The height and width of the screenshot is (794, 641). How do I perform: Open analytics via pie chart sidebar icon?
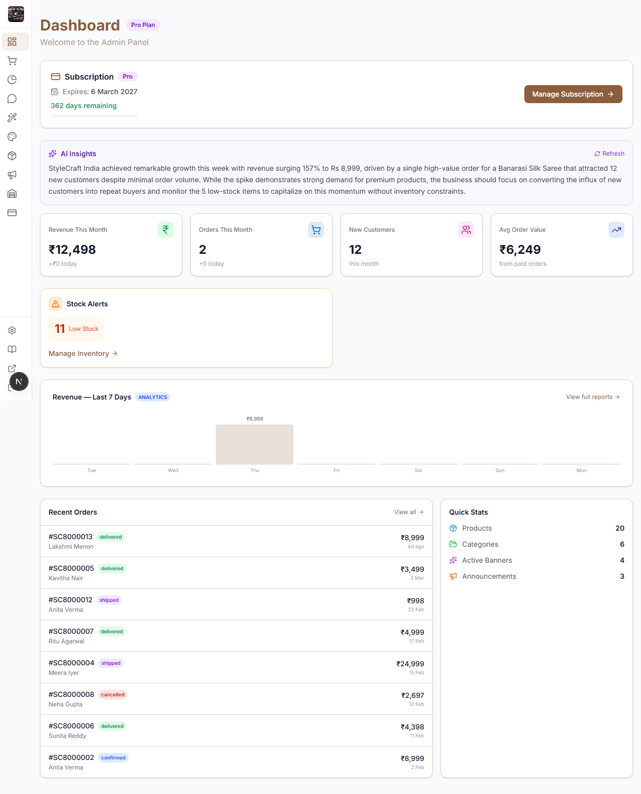[x=12, y=80]
